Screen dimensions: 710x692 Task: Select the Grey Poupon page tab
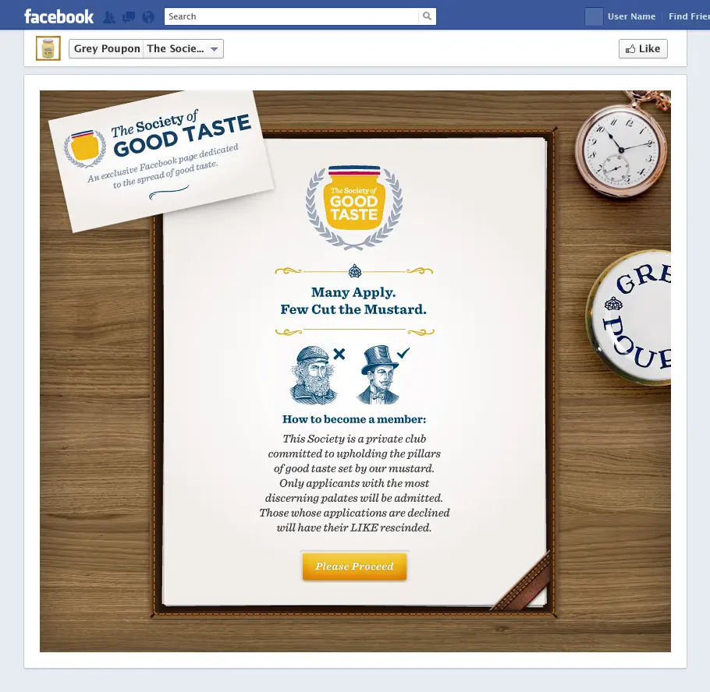(x=106, y=49)
